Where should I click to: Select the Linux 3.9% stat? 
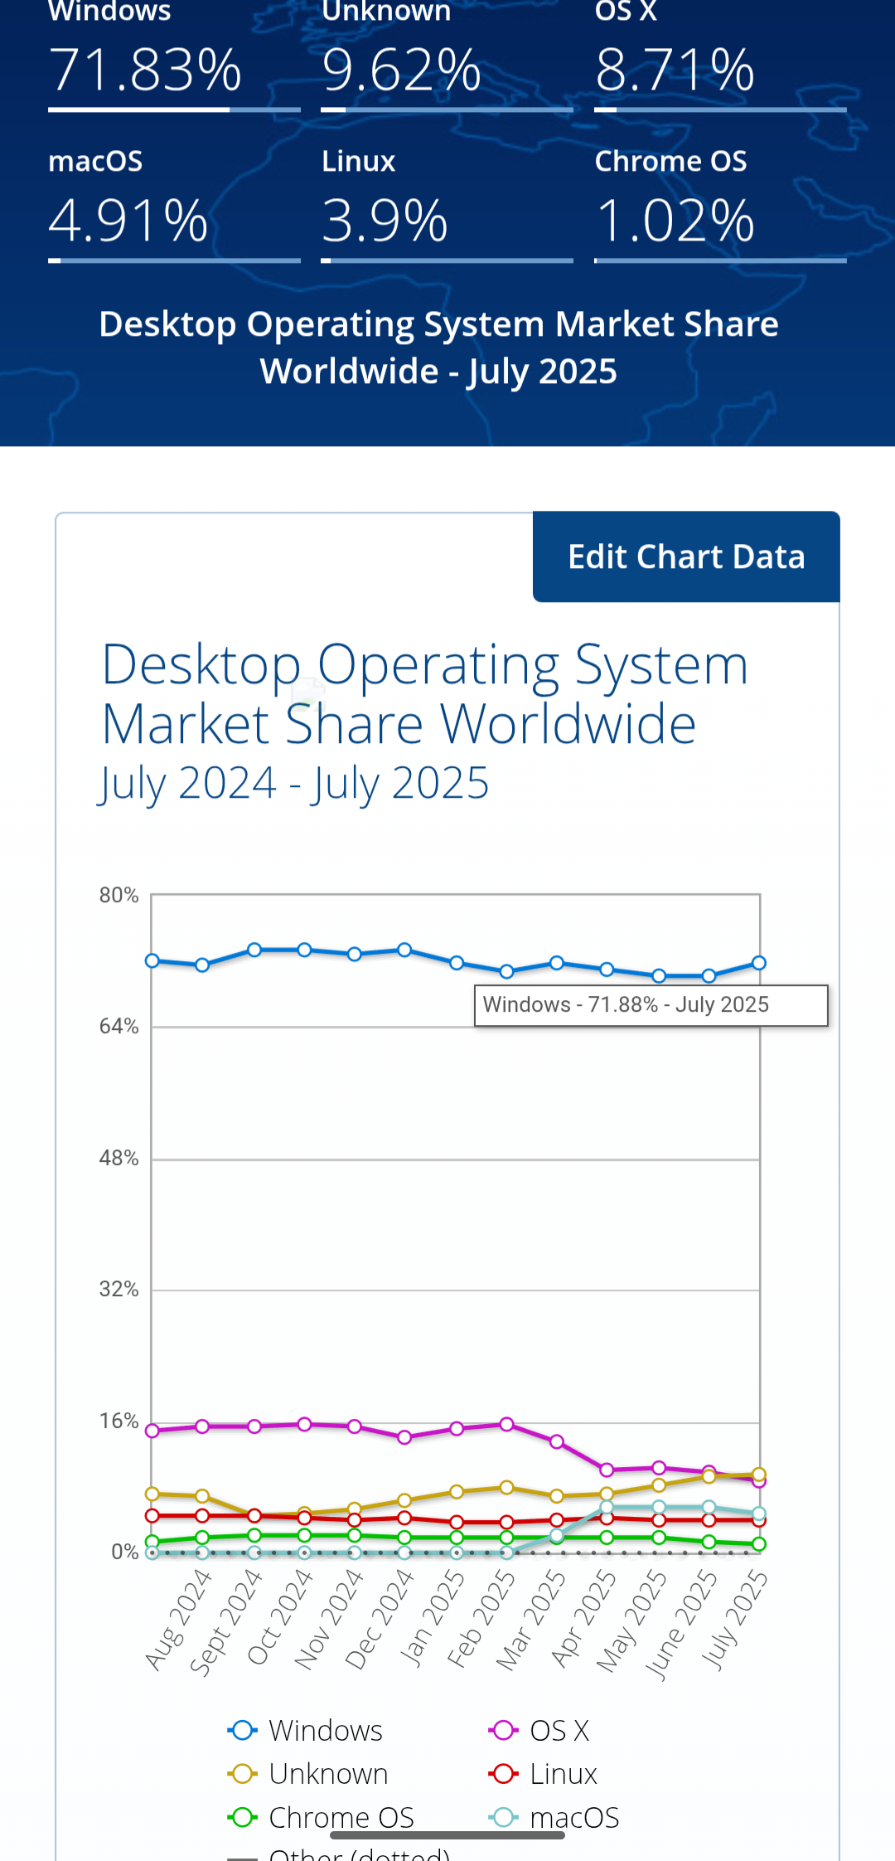[x=447, y=204]
